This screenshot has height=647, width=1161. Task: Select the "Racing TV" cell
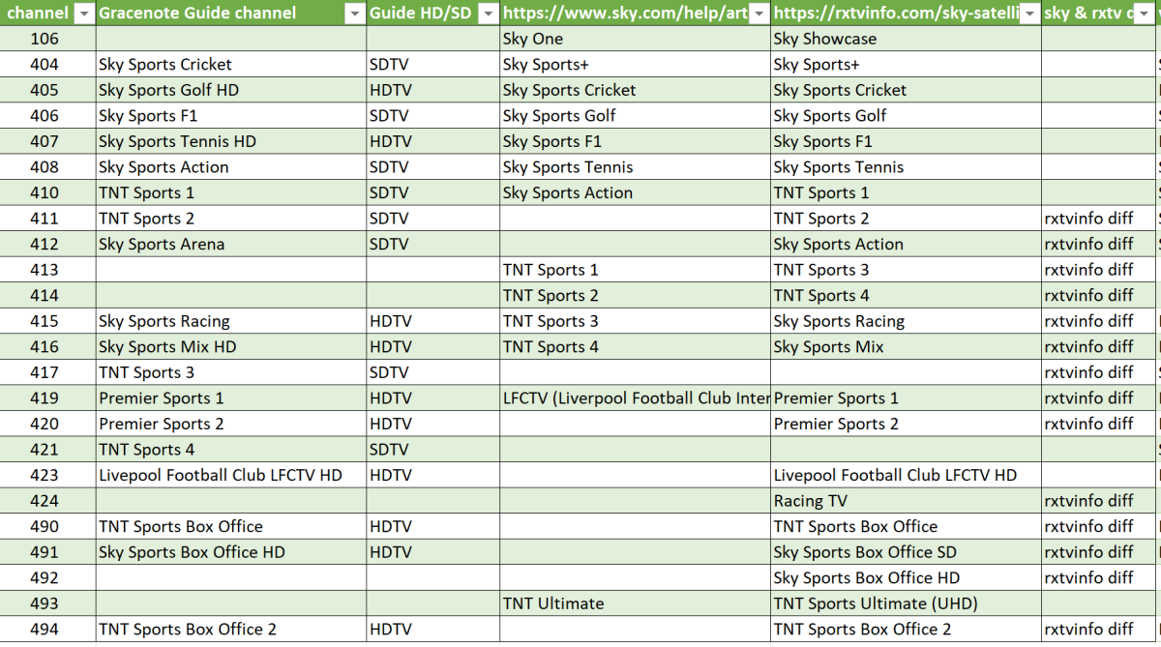[x=810, y=501]
